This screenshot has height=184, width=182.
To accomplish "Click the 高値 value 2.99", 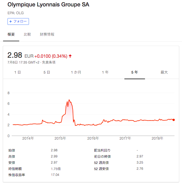I will pos(54,156).
